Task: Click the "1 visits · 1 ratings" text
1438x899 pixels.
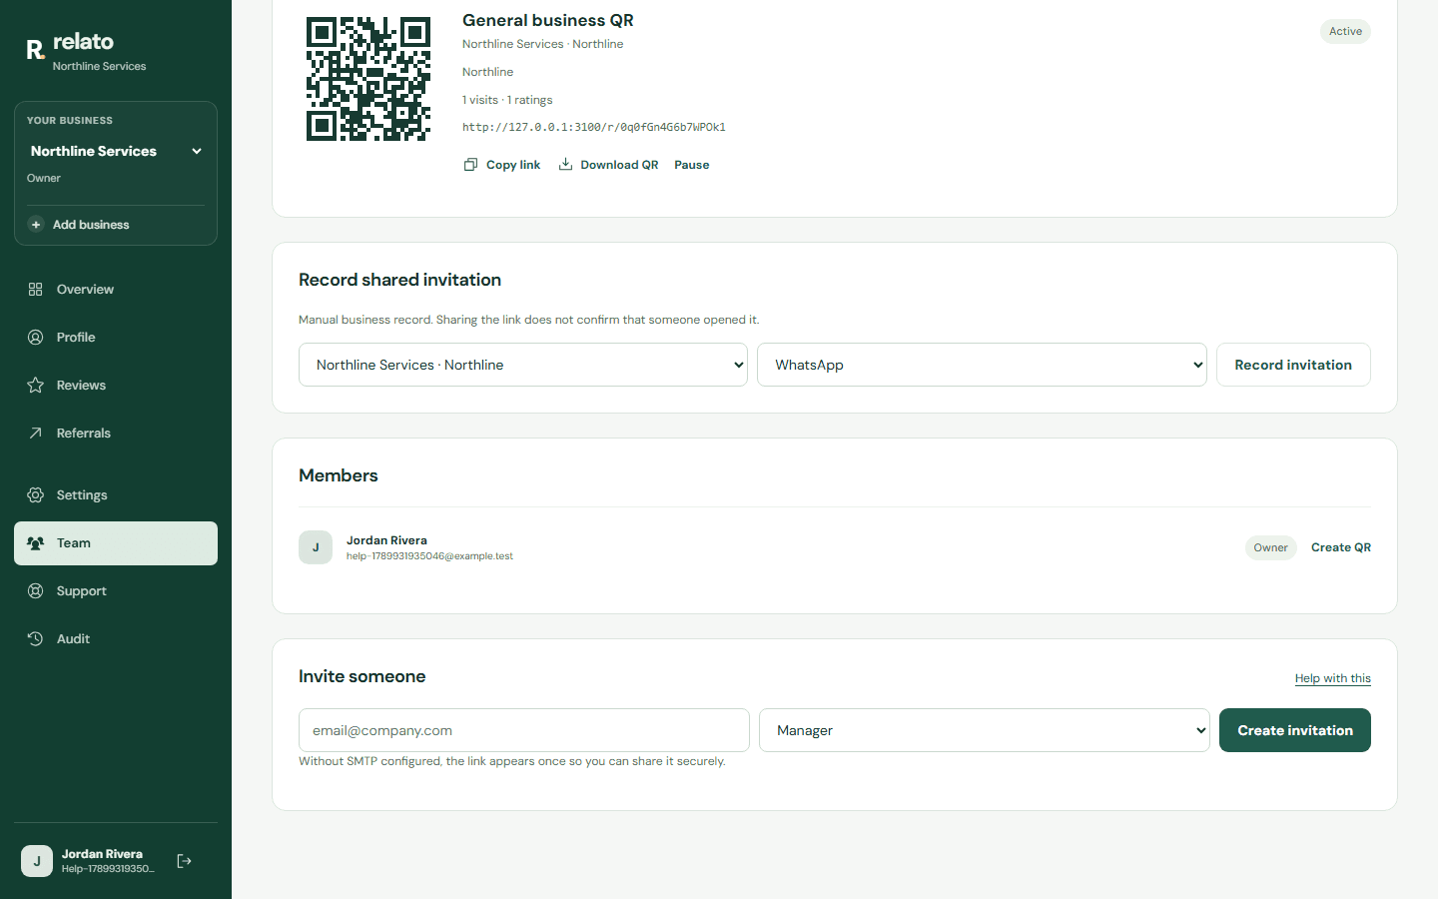Action: coord(507,100)
